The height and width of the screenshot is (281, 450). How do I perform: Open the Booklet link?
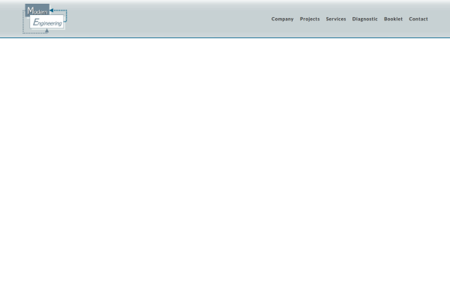(x=393, y=19)
